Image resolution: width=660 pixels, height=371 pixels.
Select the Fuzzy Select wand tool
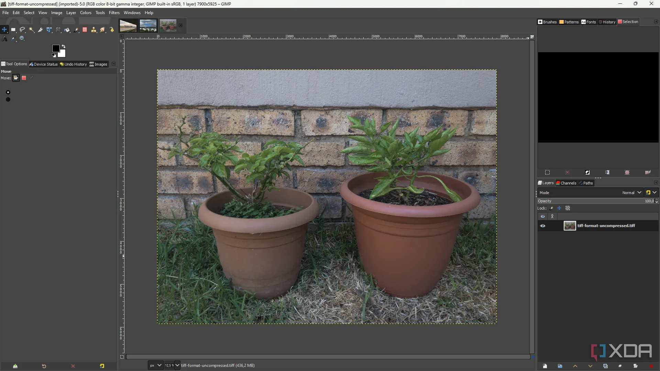pyautogui.click(x=32, y=30)
